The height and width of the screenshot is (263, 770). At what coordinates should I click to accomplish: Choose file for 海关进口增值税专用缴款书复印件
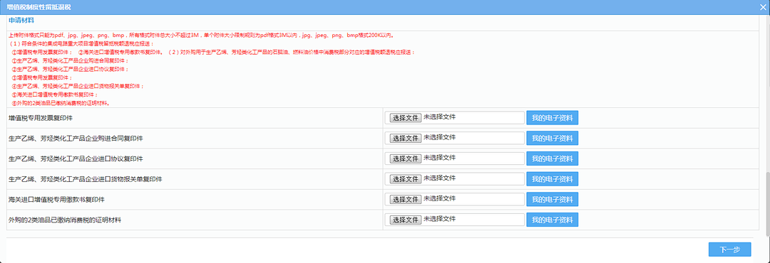click(405, 199)
